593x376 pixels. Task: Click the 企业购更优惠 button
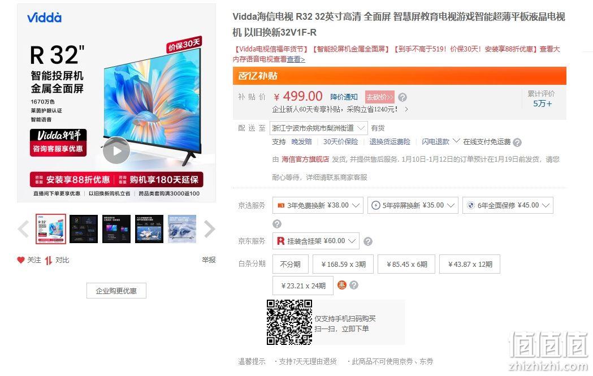116,291
